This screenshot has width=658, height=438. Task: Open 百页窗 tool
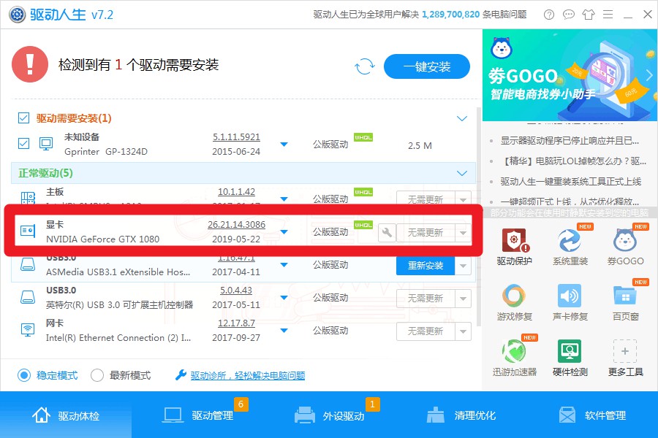625,303
